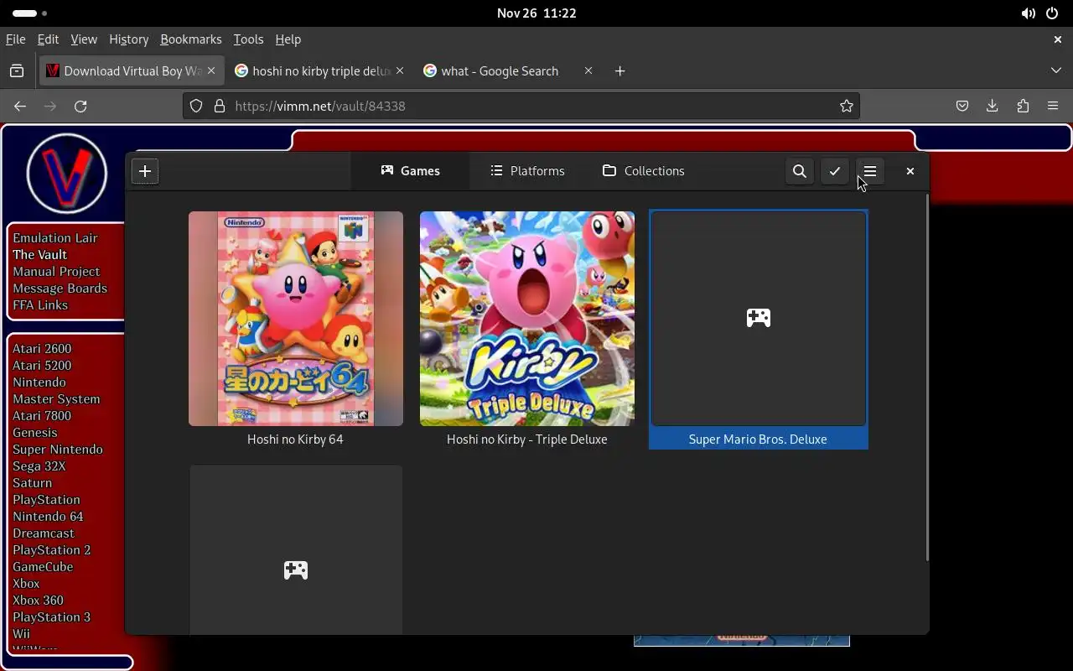This screenshot has width=1073, height=671.
Task: Focus the vimm.net URL address field
Action: (521, 107)
